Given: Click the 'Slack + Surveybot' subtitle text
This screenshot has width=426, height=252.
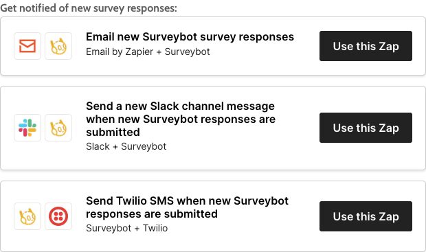Looking at the screenshot, I should click(x=126, y=147).
